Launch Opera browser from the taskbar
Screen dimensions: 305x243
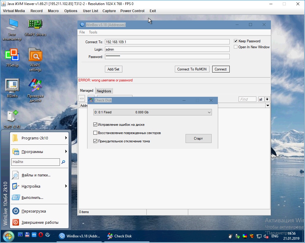(41, 235)
